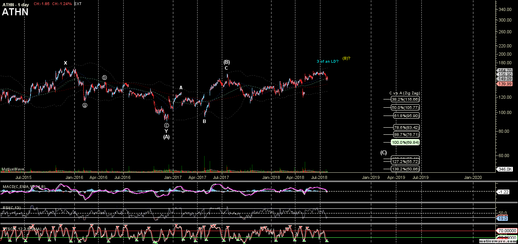This screenshot has height=244, width=518.
Task: Click the 100.00 price axis label
Action: tap(506, 112)
